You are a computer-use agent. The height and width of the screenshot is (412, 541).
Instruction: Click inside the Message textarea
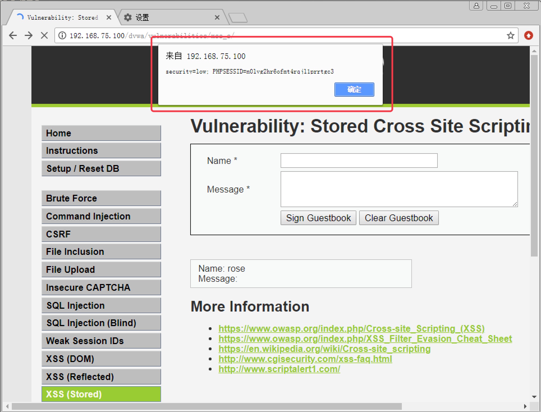point(399,189)
